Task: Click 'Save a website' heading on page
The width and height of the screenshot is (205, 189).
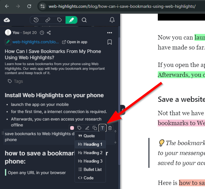Action: (181, 99)
